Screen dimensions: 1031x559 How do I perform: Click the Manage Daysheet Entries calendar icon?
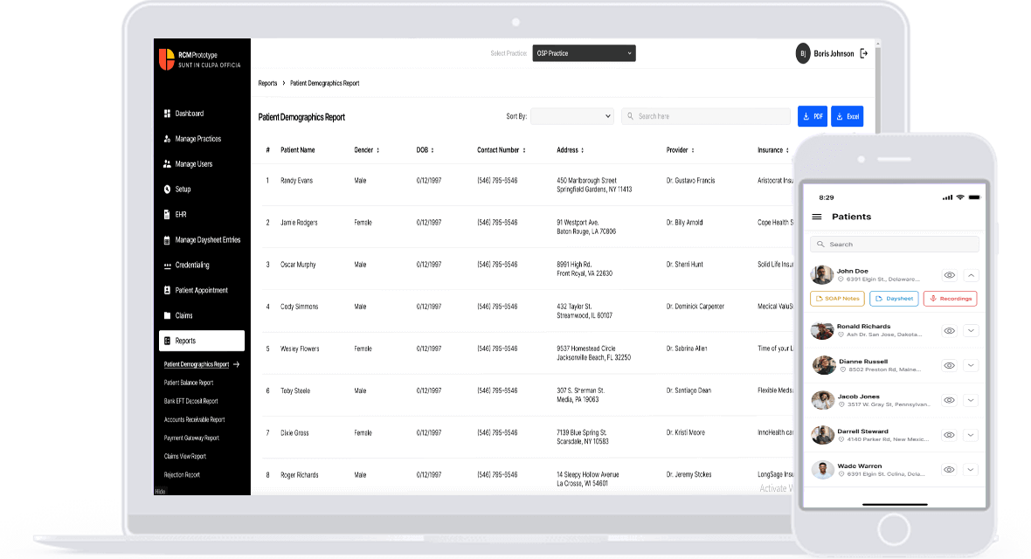click(x=167, y=240)
